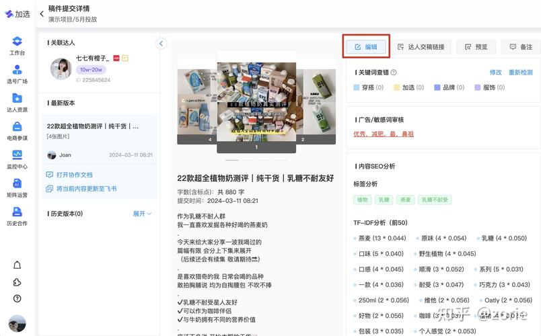
Task: Click the puzzle-piece plugin icon in sidebar
Action: [17, 282]
